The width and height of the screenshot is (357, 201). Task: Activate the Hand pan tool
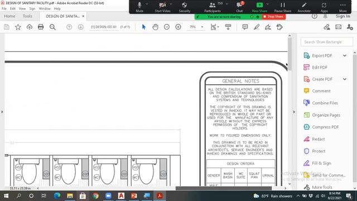pos(155,27)
